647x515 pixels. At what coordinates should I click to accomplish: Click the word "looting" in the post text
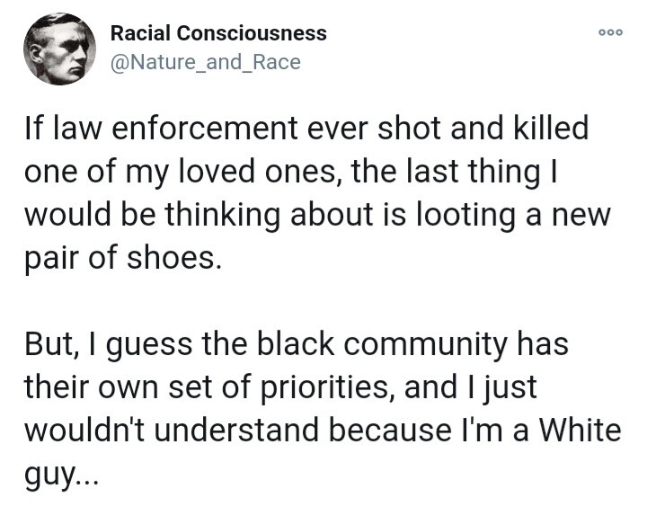pyautogui.click(x=454, y=214)
